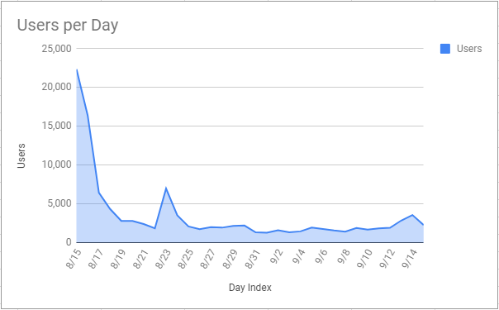Click the 20,000 horizontal gridline
Viewport: 499px width, 310px height.
[x=250, y=87]
